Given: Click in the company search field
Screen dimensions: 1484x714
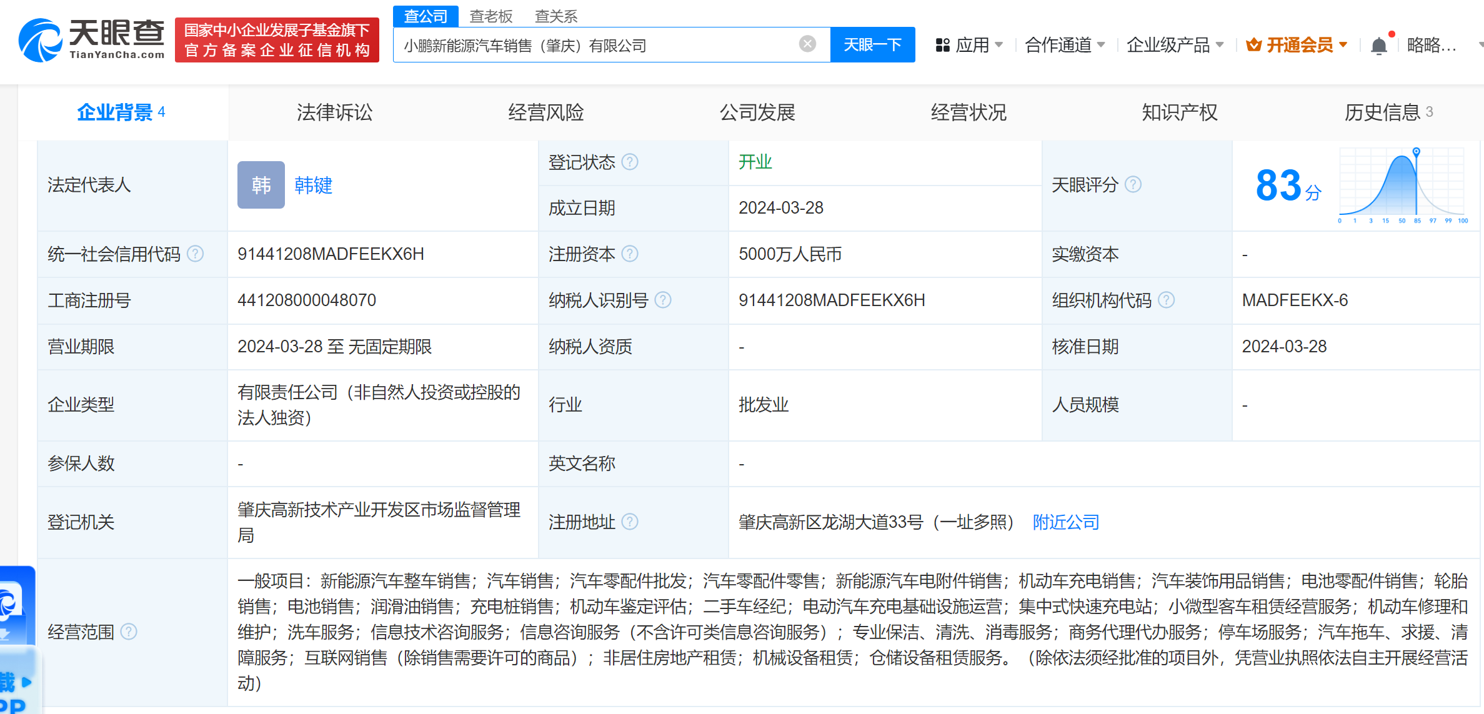Looking at the screenshot, I should 594,45.
